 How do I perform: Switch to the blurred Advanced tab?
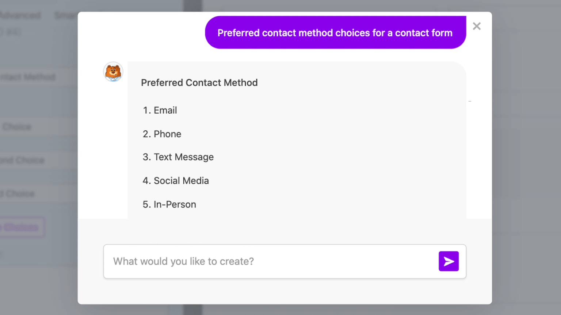[20, 15]
